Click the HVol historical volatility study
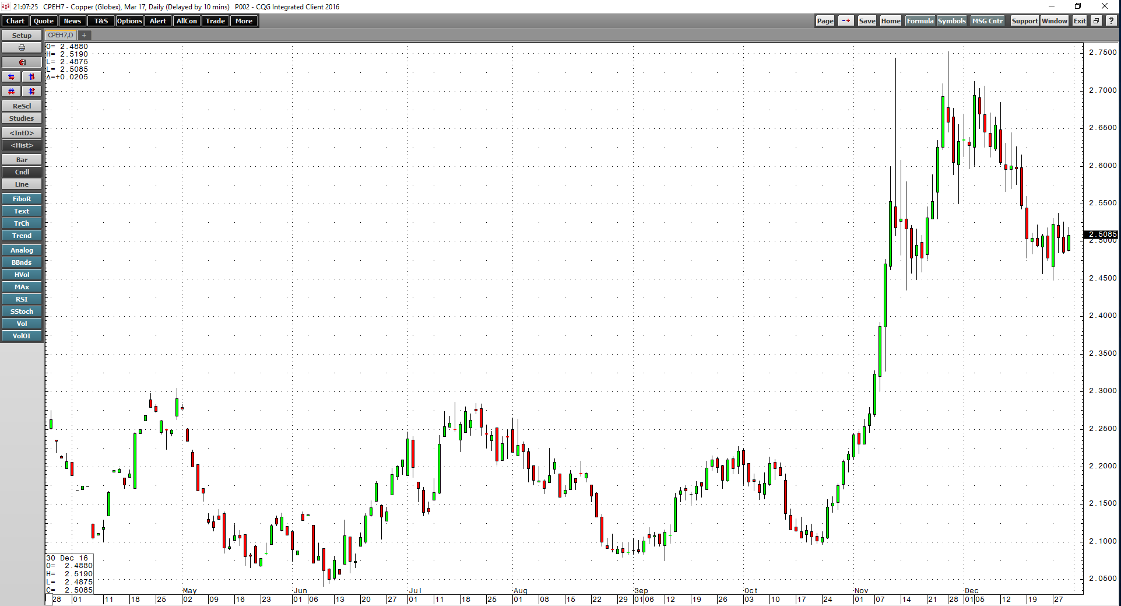The width and height of the screenshot is (1121, 606). coord(22,275)
